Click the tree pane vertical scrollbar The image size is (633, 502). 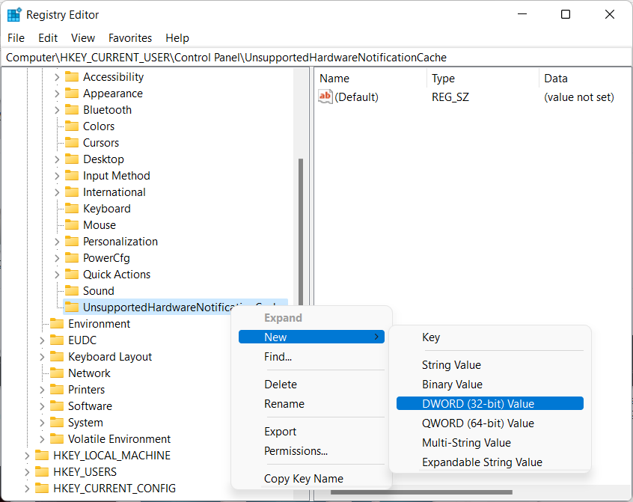pyautogui.click(x=300, y=232)
